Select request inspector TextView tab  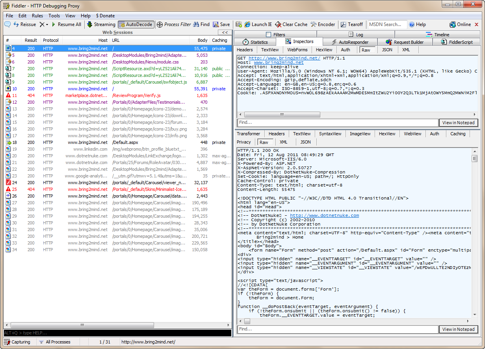click(270, 50)
